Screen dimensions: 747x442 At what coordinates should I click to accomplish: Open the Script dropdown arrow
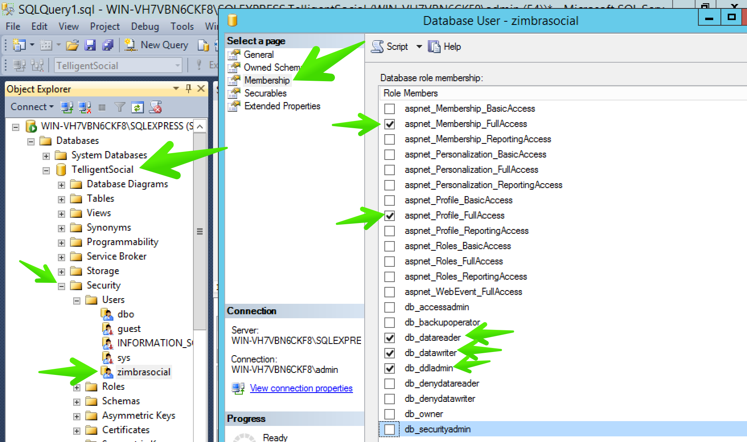click(419, 47)
